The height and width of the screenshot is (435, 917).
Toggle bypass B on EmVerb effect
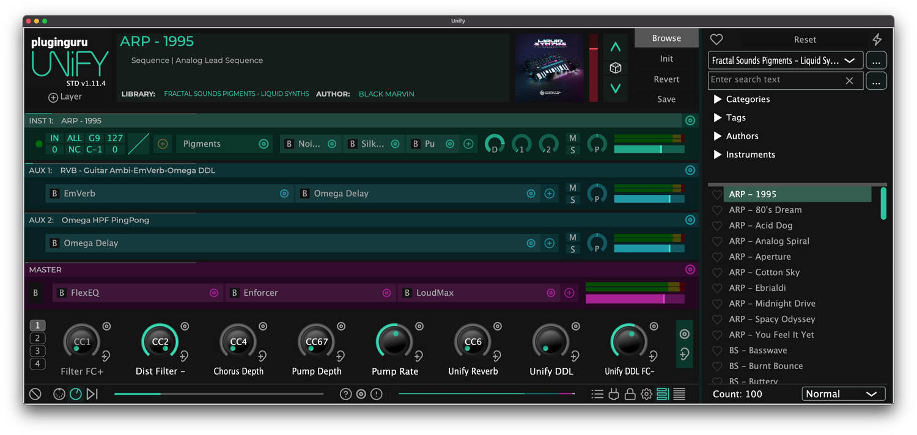(54, 194)
